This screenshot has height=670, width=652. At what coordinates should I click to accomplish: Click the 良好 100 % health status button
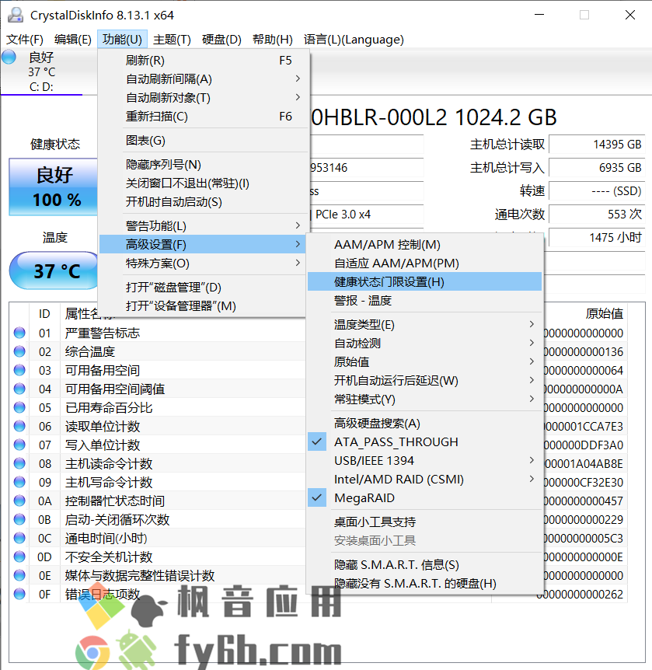(x=54, y=187)
